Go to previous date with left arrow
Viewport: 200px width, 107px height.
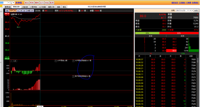coord(190,11)
